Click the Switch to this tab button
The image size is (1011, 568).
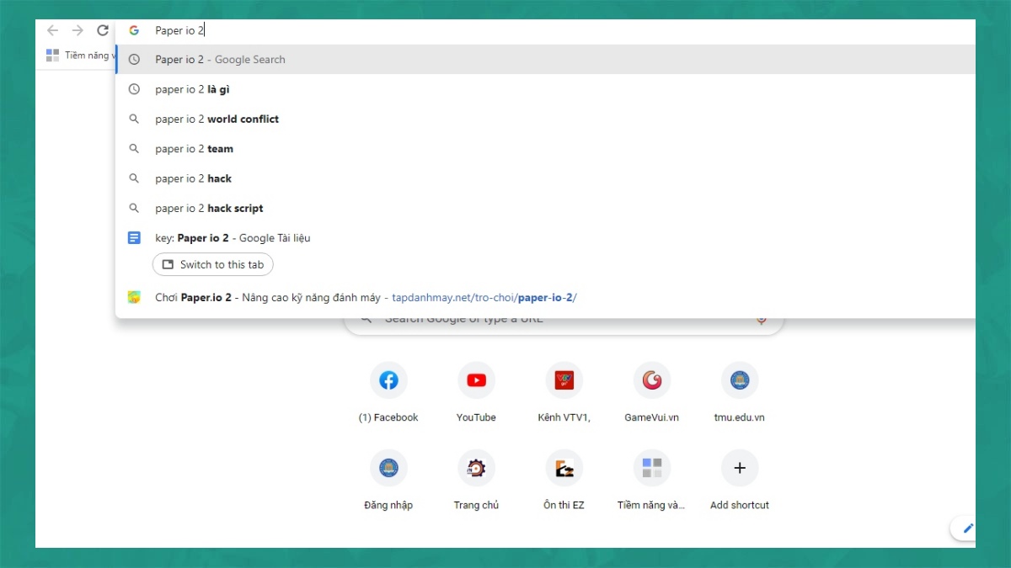pos(213,265)
